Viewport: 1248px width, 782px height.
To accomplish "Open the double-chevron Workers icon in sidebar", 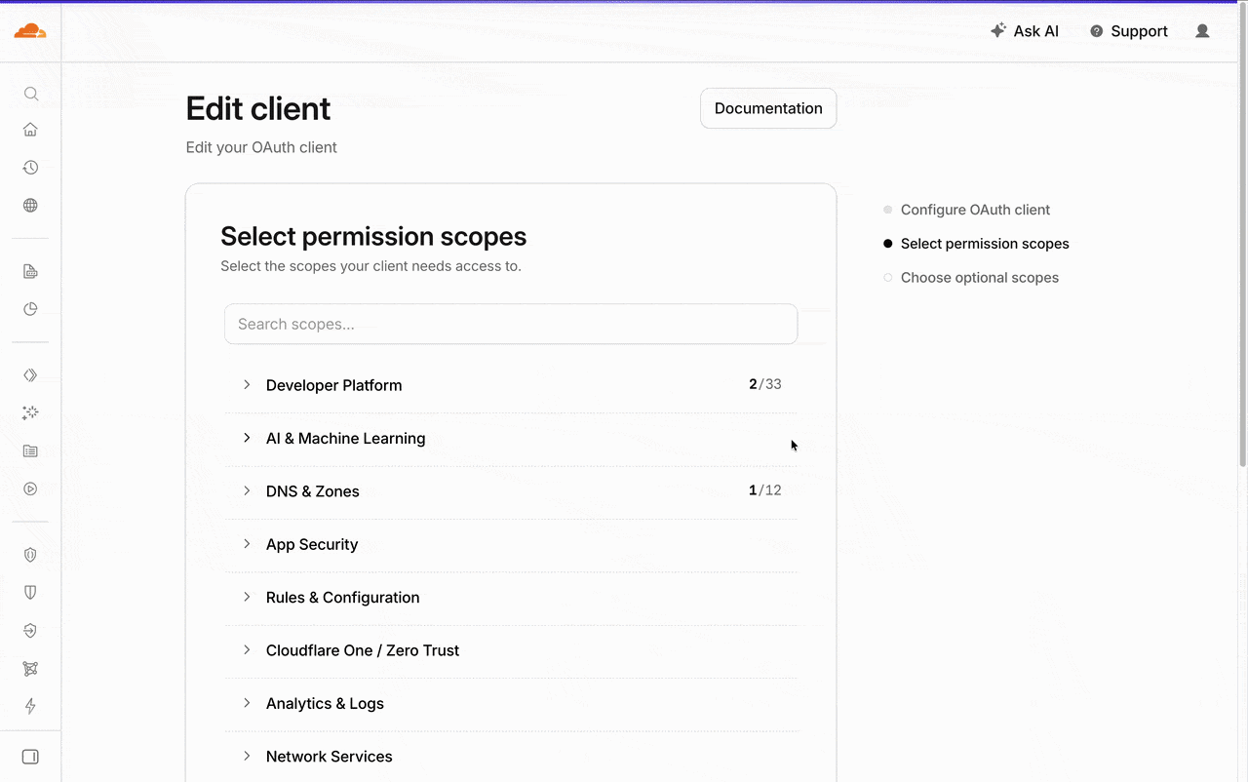I will click(x=30, y=375).
